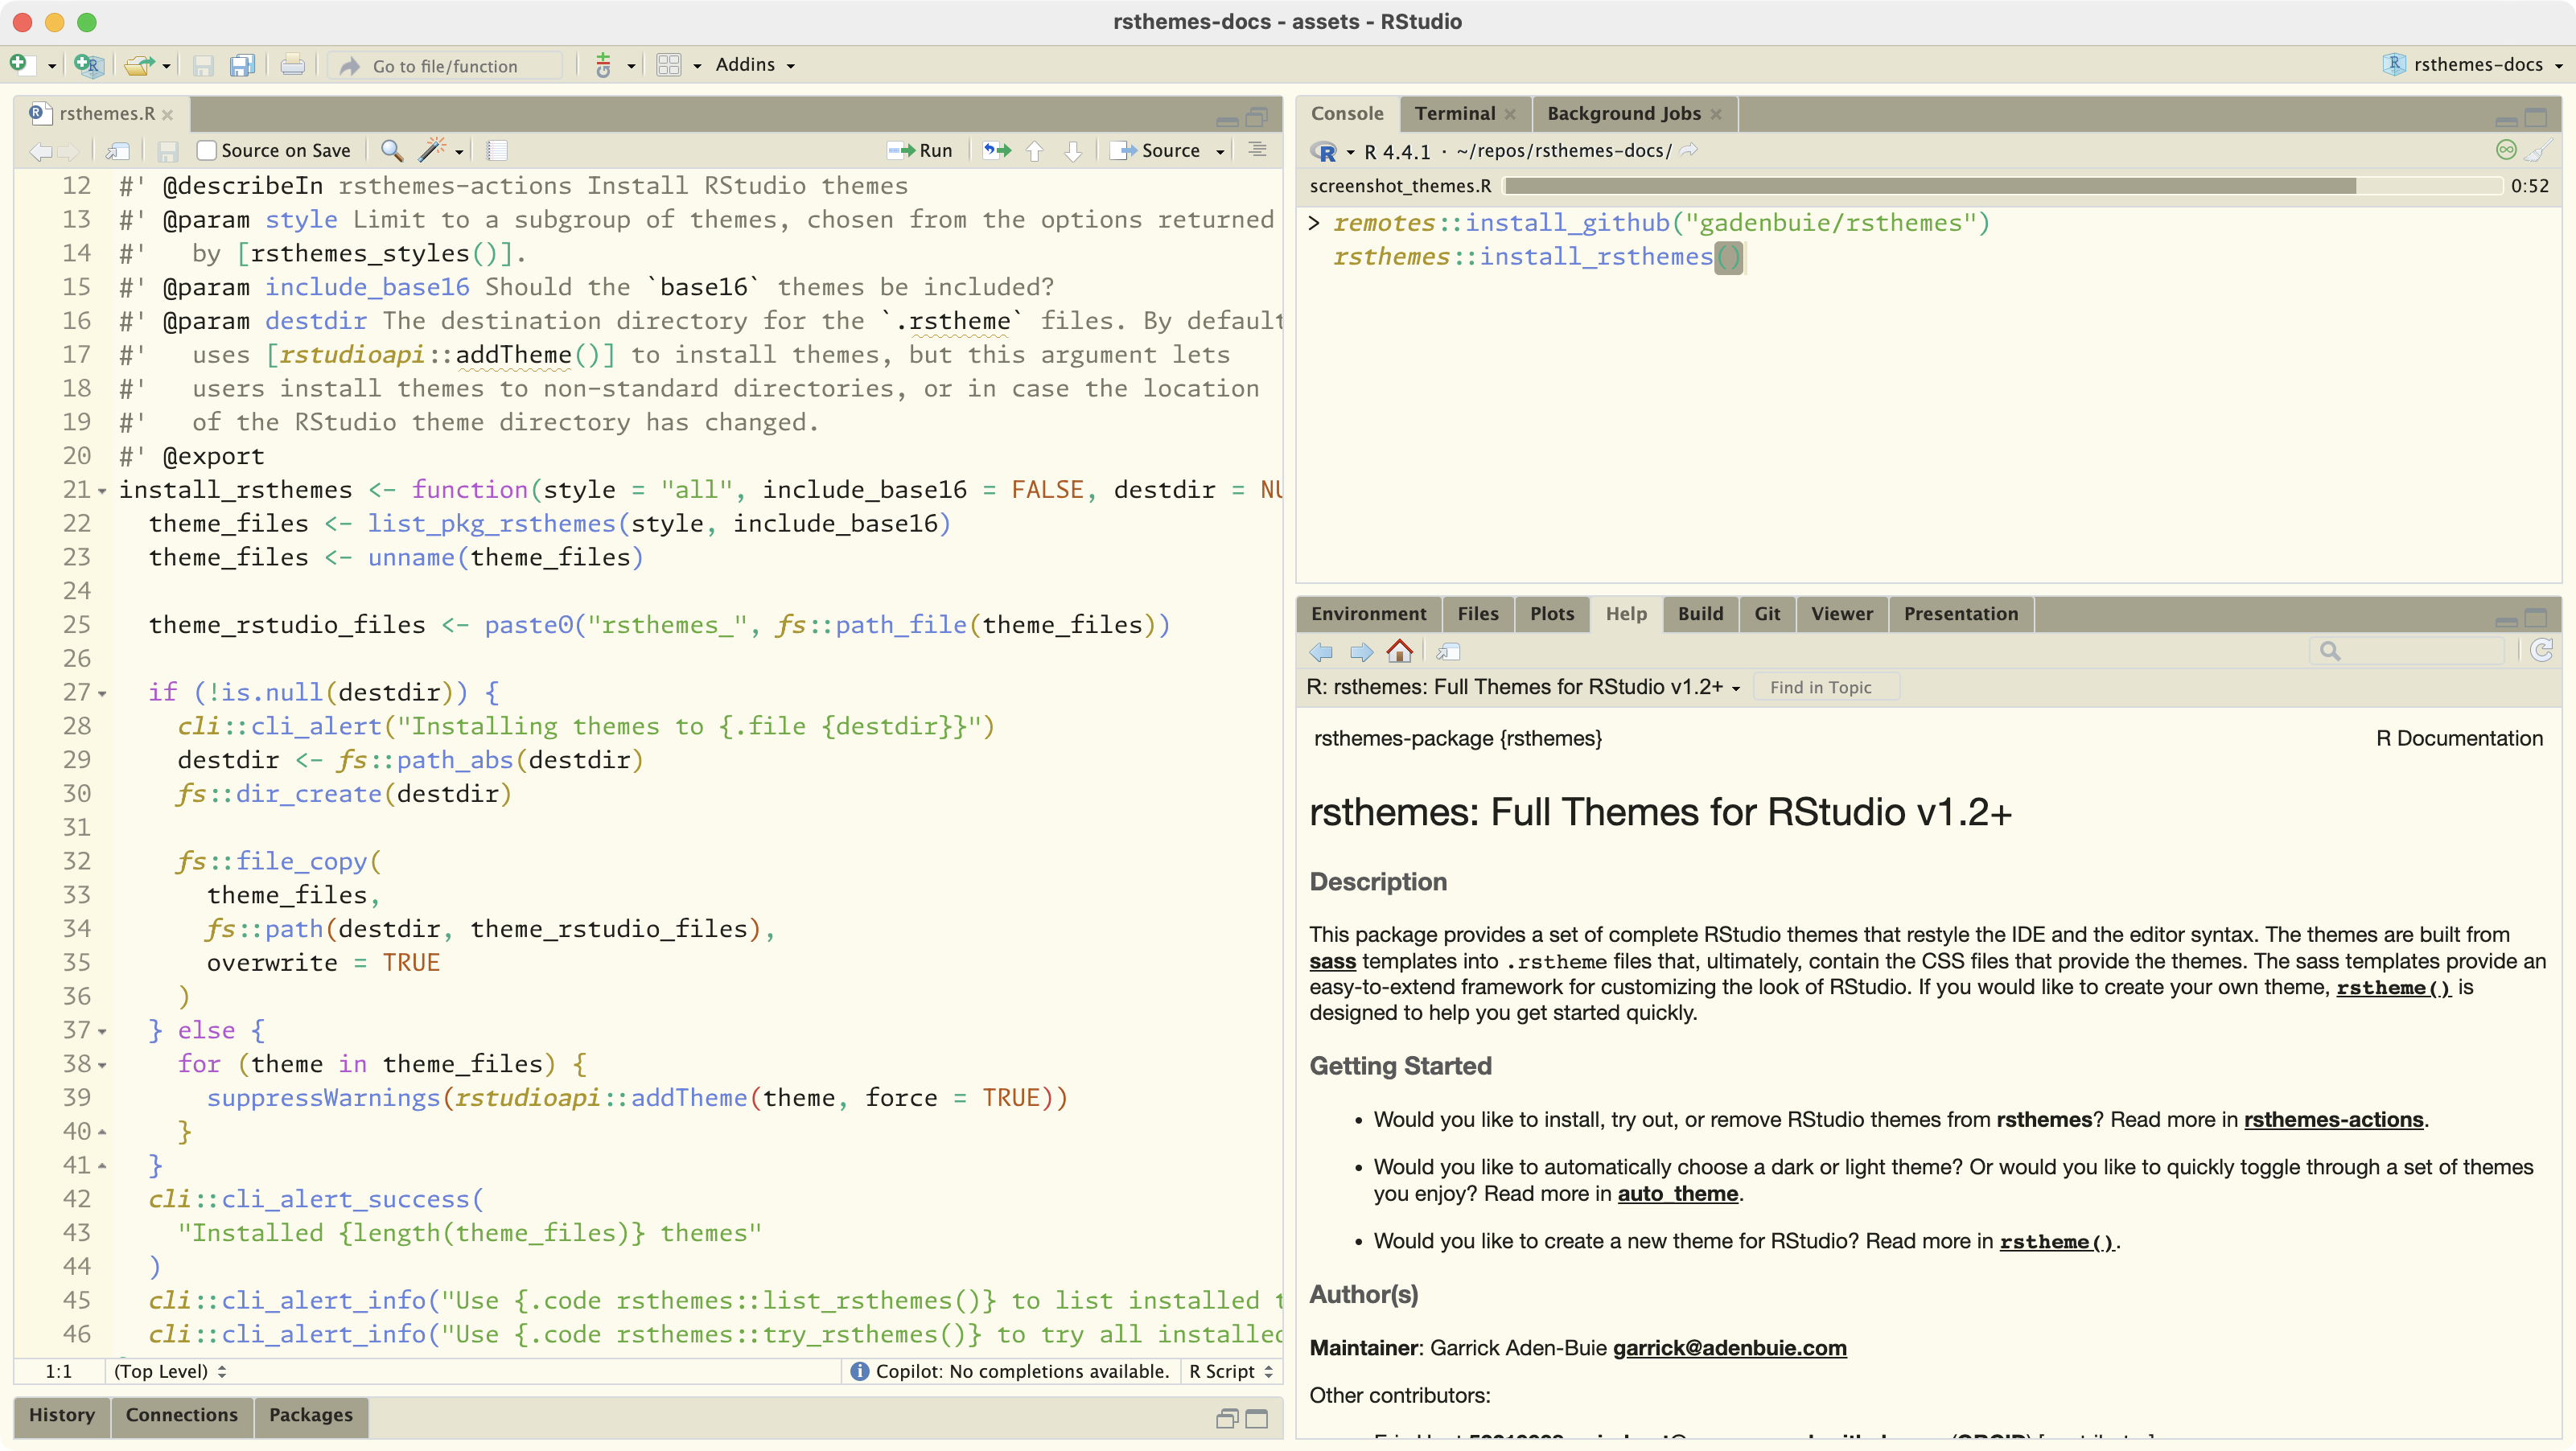This screenshot has height=1451, width=2576.
Task: Click Re-run previous code region icon
Action: [996, 151]
